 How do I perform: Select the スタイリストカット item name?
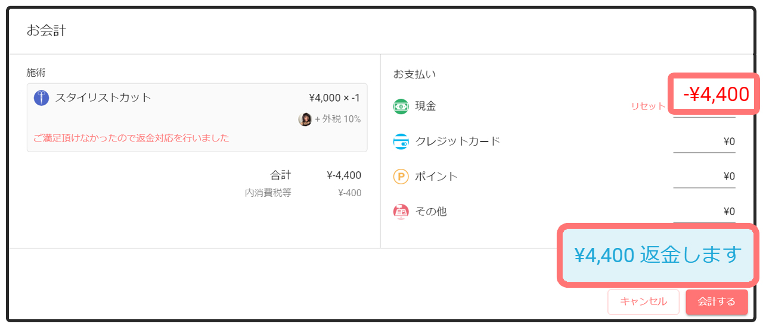(x=103, y=98)
